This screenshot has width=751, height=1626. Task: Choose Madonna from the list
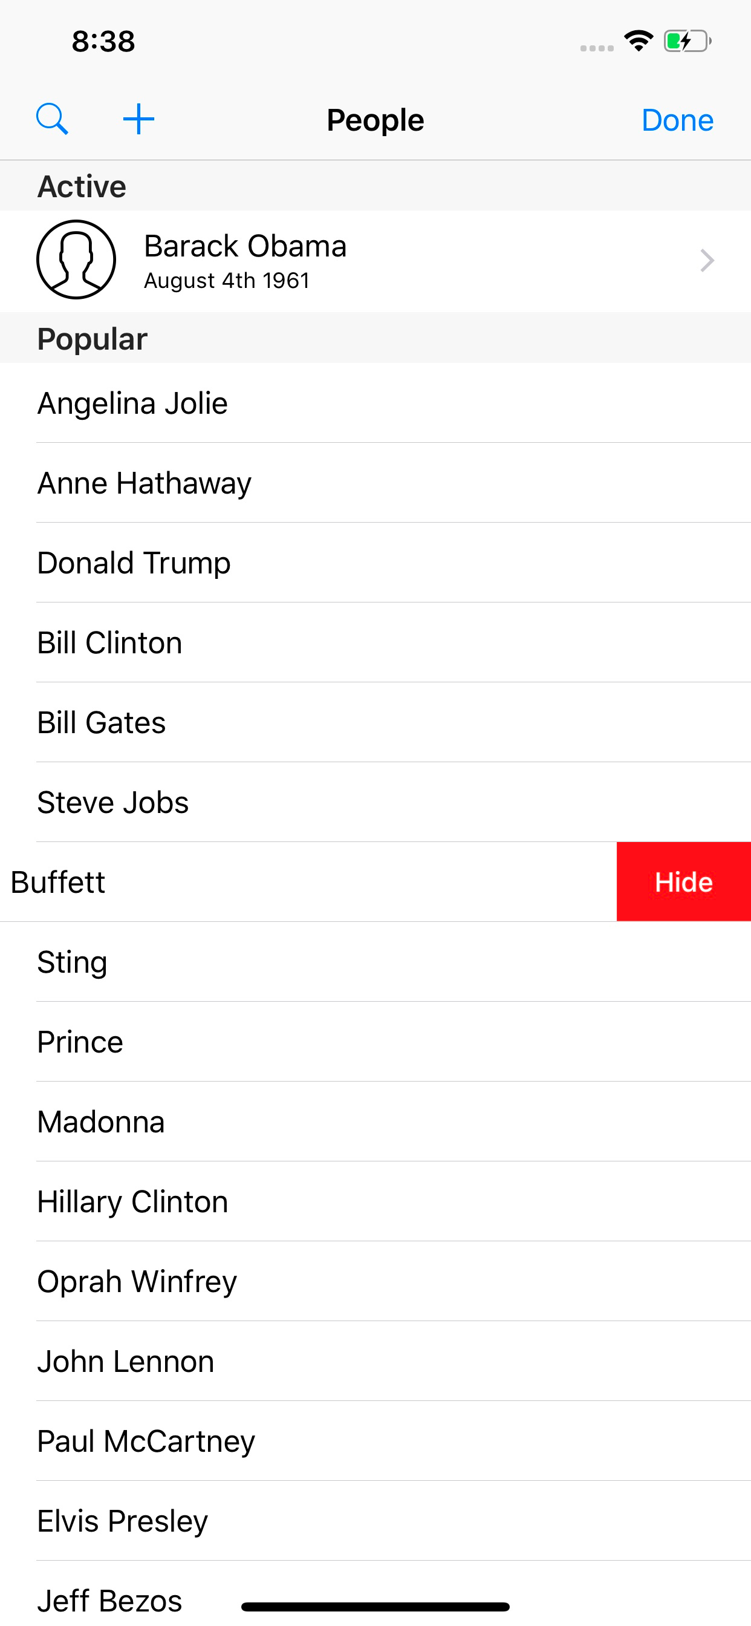click(x=101, y=1122)
